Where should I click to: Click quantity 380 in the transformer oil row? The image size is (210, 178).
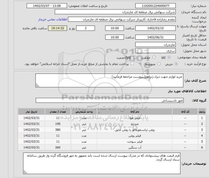point(58,130)
